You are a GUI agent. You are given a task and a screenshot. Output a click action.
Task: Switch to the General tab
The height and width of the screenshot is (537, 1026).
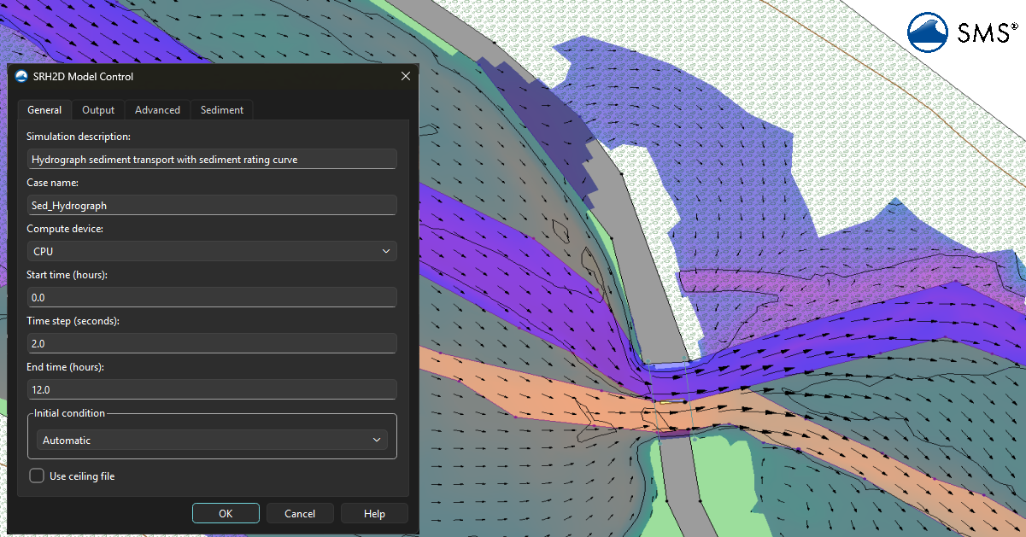44,110
